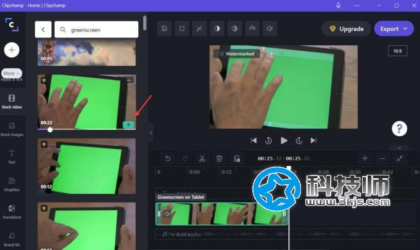420x250 pixels.
Task: Click the Watermarked info label
Action: pos(237,54)
